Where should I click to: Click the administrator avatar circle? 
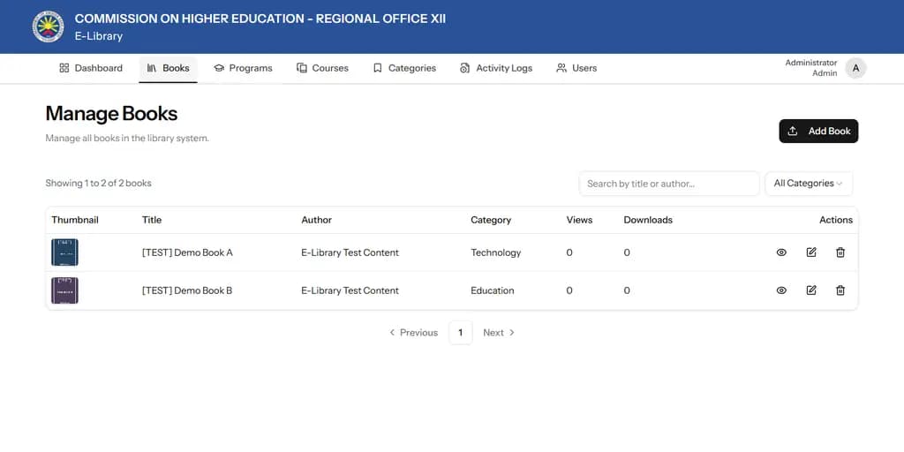pos(855,68)
